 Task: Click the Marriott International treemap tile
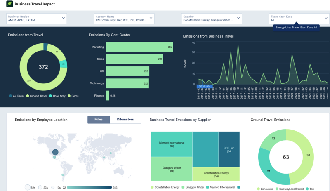click(172, 144)
